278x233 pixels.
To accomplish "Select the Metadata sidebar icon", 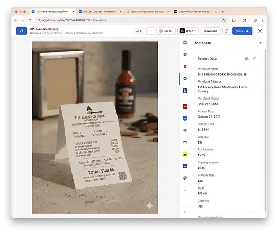I will click(185, 78).
